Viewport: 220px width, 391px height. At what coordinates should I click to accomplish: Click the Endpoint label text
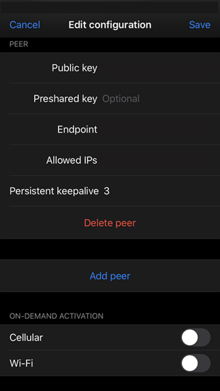coord(77,130)
